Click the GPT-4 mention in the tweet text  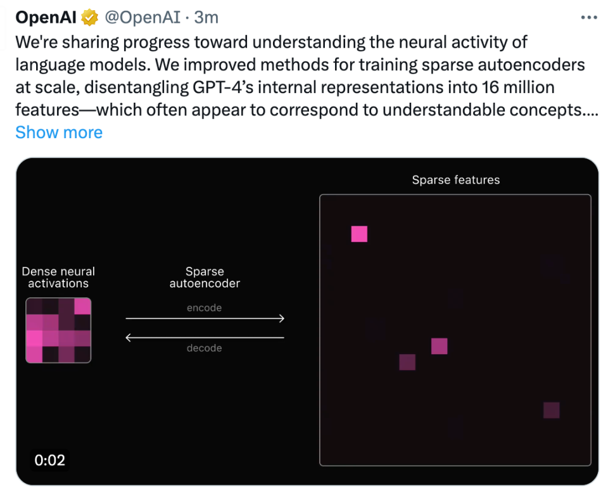(x=212, y=87)
